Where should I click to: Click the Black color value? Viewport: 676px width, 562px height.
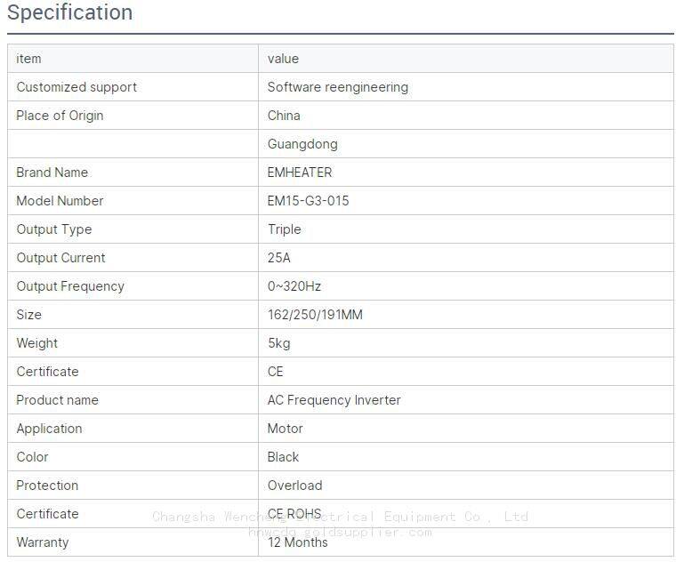point(283,457)
